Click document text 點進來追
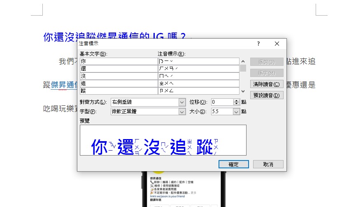 pos(301,61)
